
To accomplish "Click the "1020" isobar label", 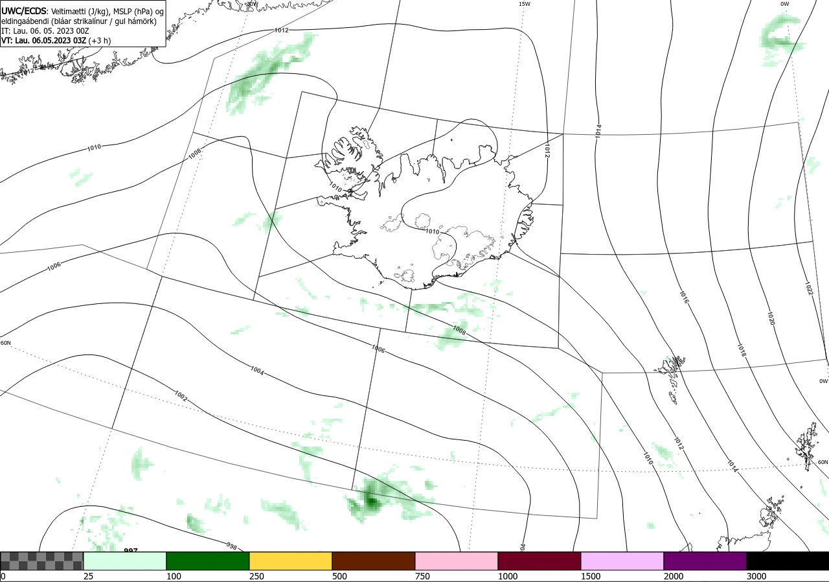I will coord(771,319).
